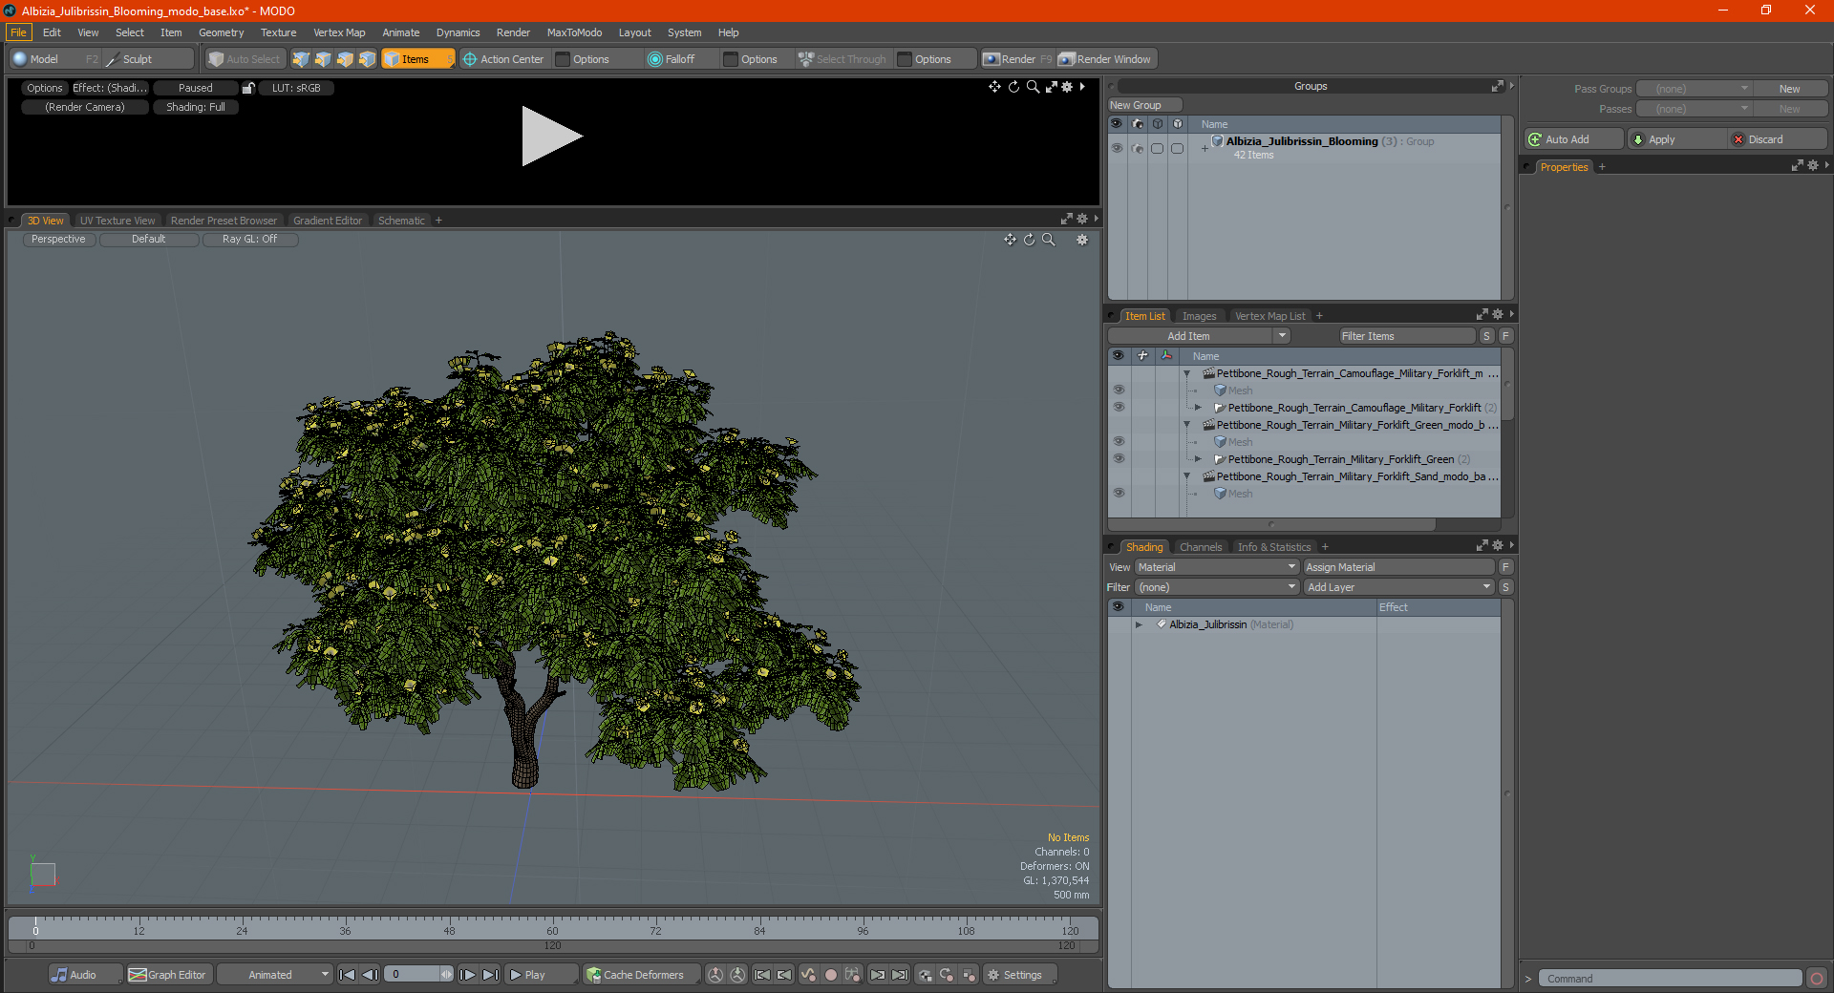Open the Pass Groups dropdown
This screenshot has width=1834, height=993.
(1694, 89)
